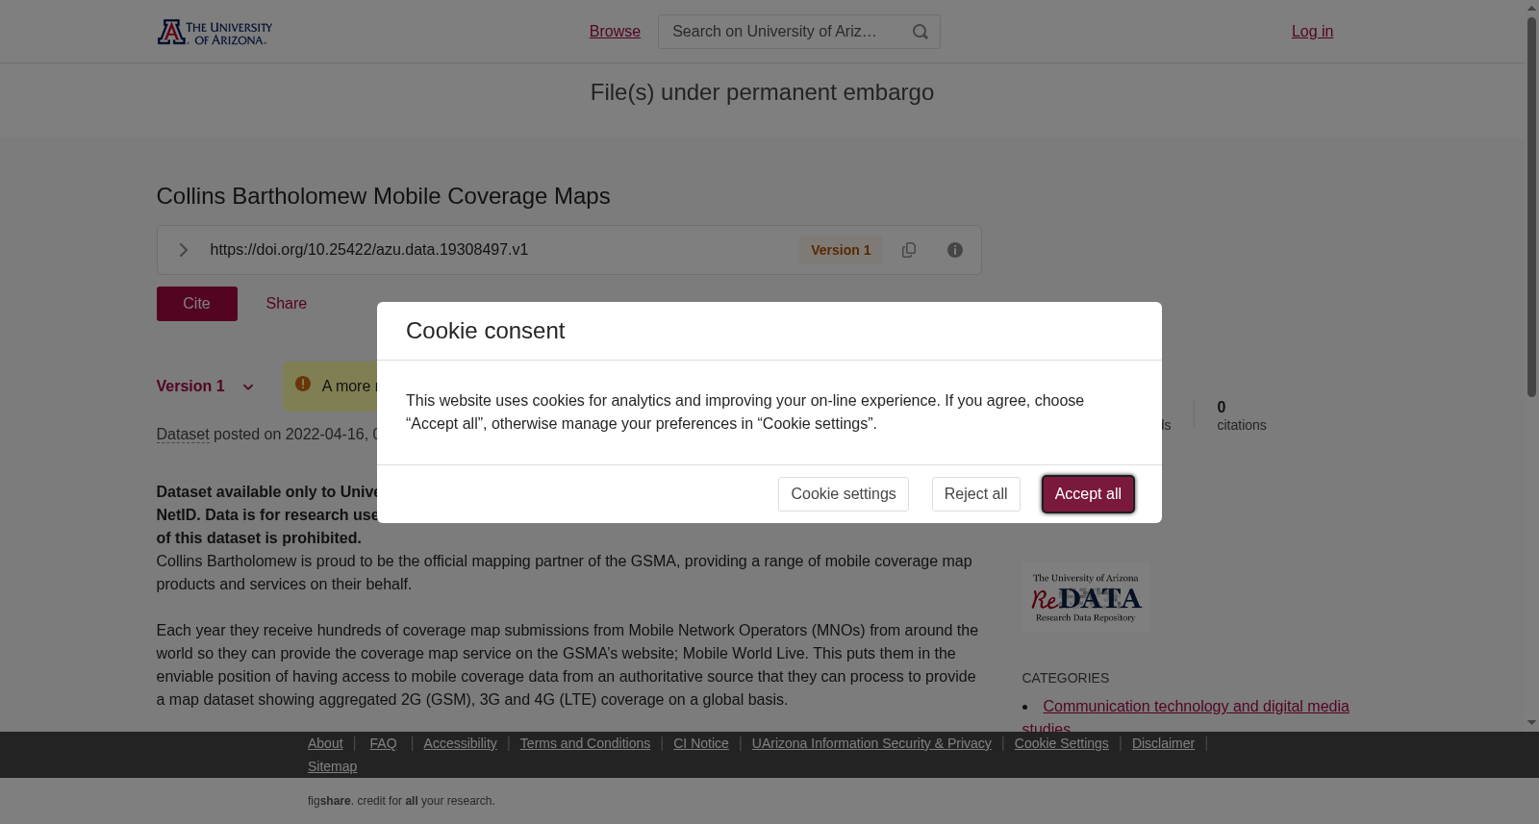Click the scrollbar down arrow
This screenshot has width=1539, height=824.
pos(1531,723)
